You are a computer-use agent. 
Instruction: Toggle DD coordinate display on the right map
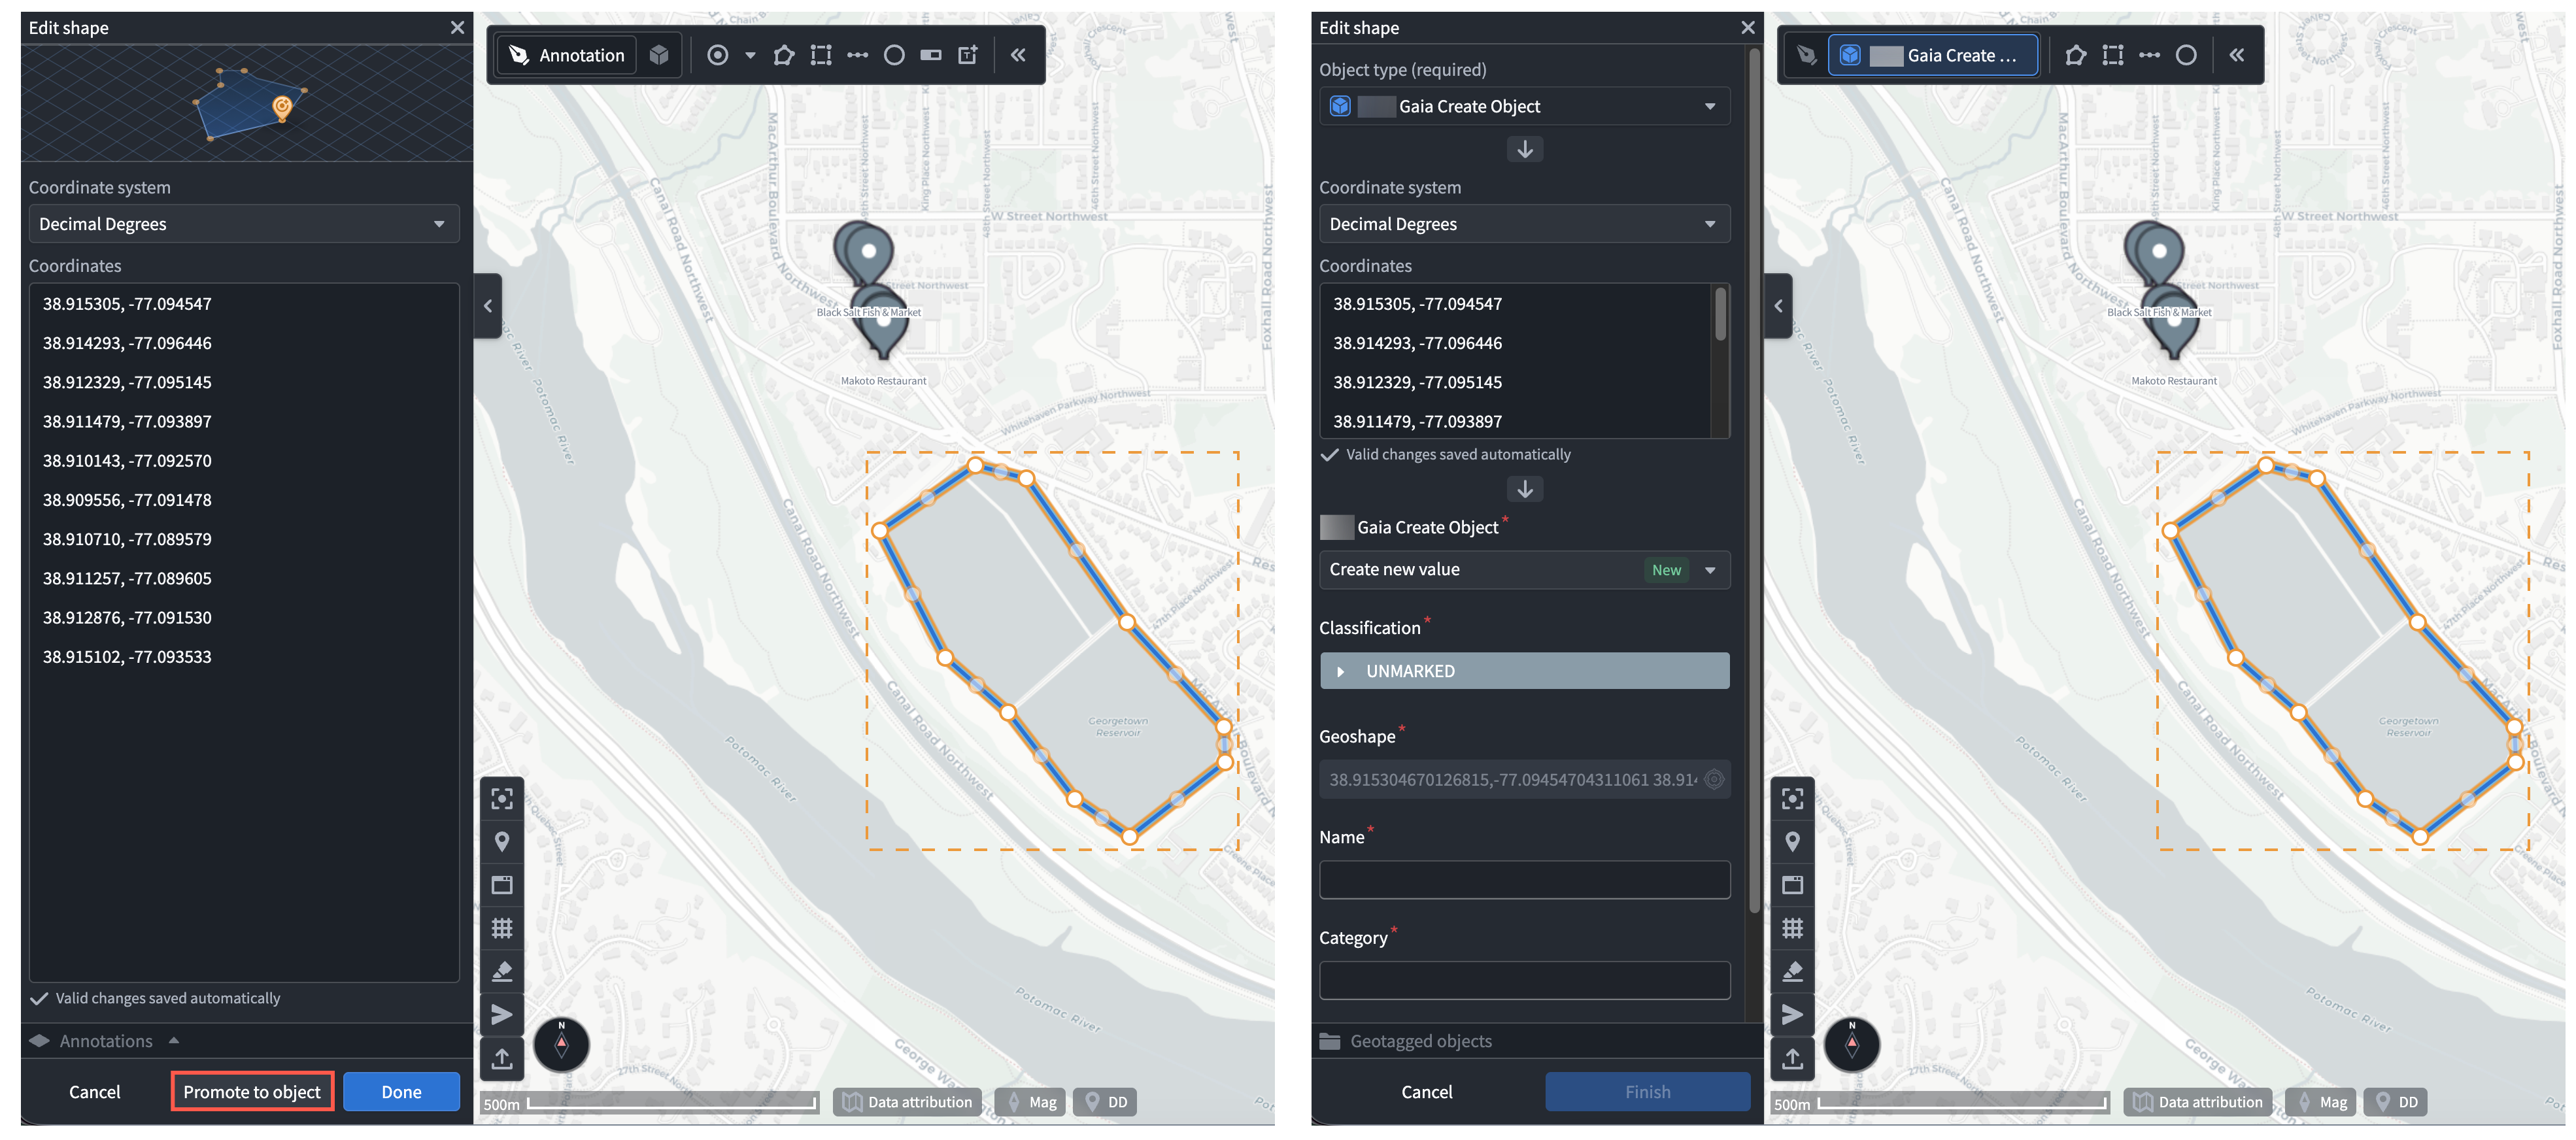[x=2396, y=1101]
